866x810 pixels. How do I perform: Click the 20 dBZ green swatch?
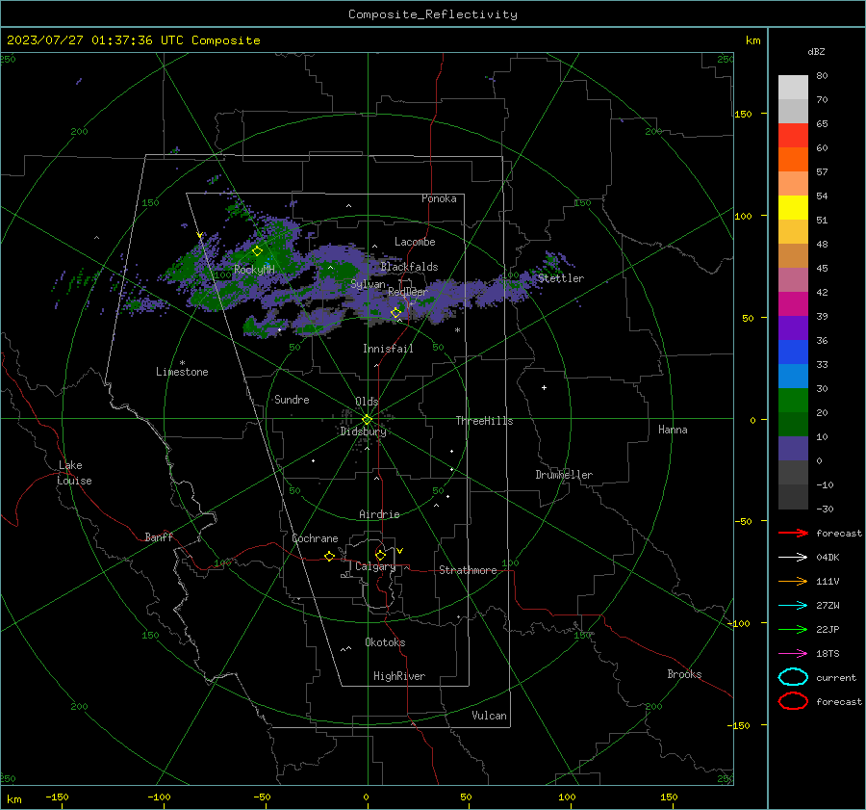793,400
